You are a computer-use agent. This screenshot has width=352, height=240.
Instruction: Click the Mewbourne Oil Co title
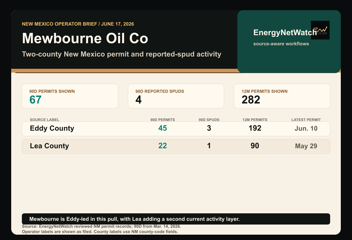point(85,38)
